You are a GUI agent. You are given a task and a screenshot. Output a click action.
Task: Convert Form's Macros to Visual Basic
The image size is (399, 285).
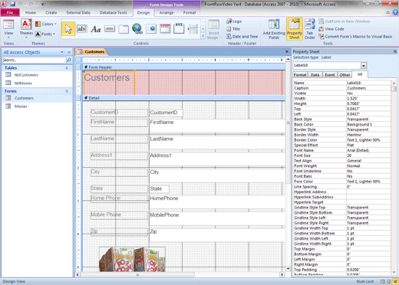click(355, 37)
